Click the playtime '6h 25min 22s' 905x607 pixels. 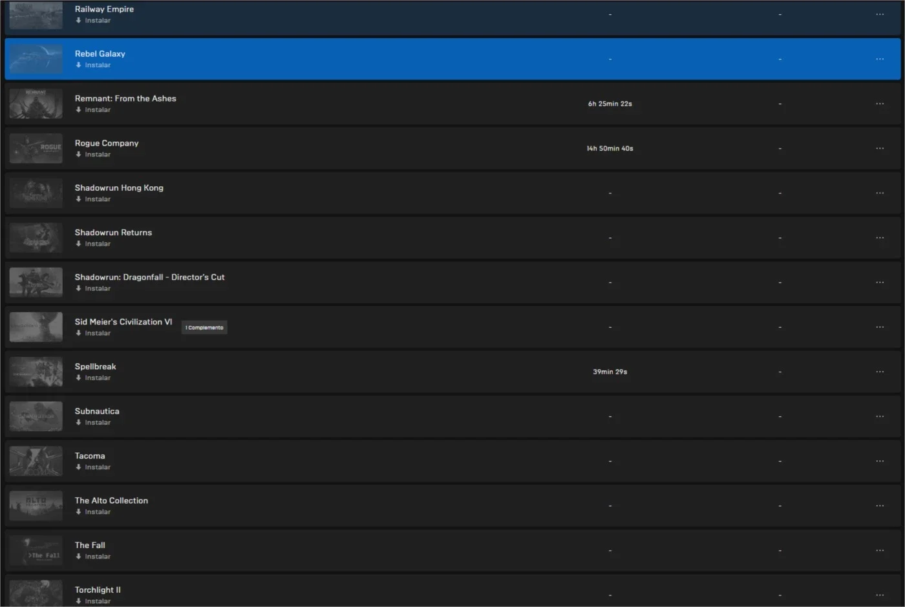click(x=610, y=103)
